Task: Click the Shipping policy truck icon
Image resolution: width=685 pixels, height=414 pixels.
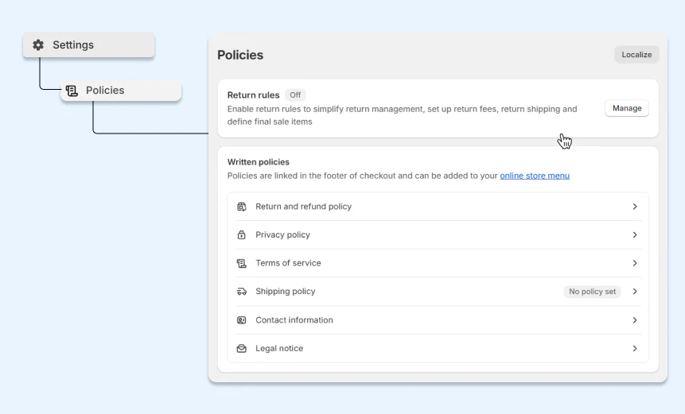Action: (242, 292)
